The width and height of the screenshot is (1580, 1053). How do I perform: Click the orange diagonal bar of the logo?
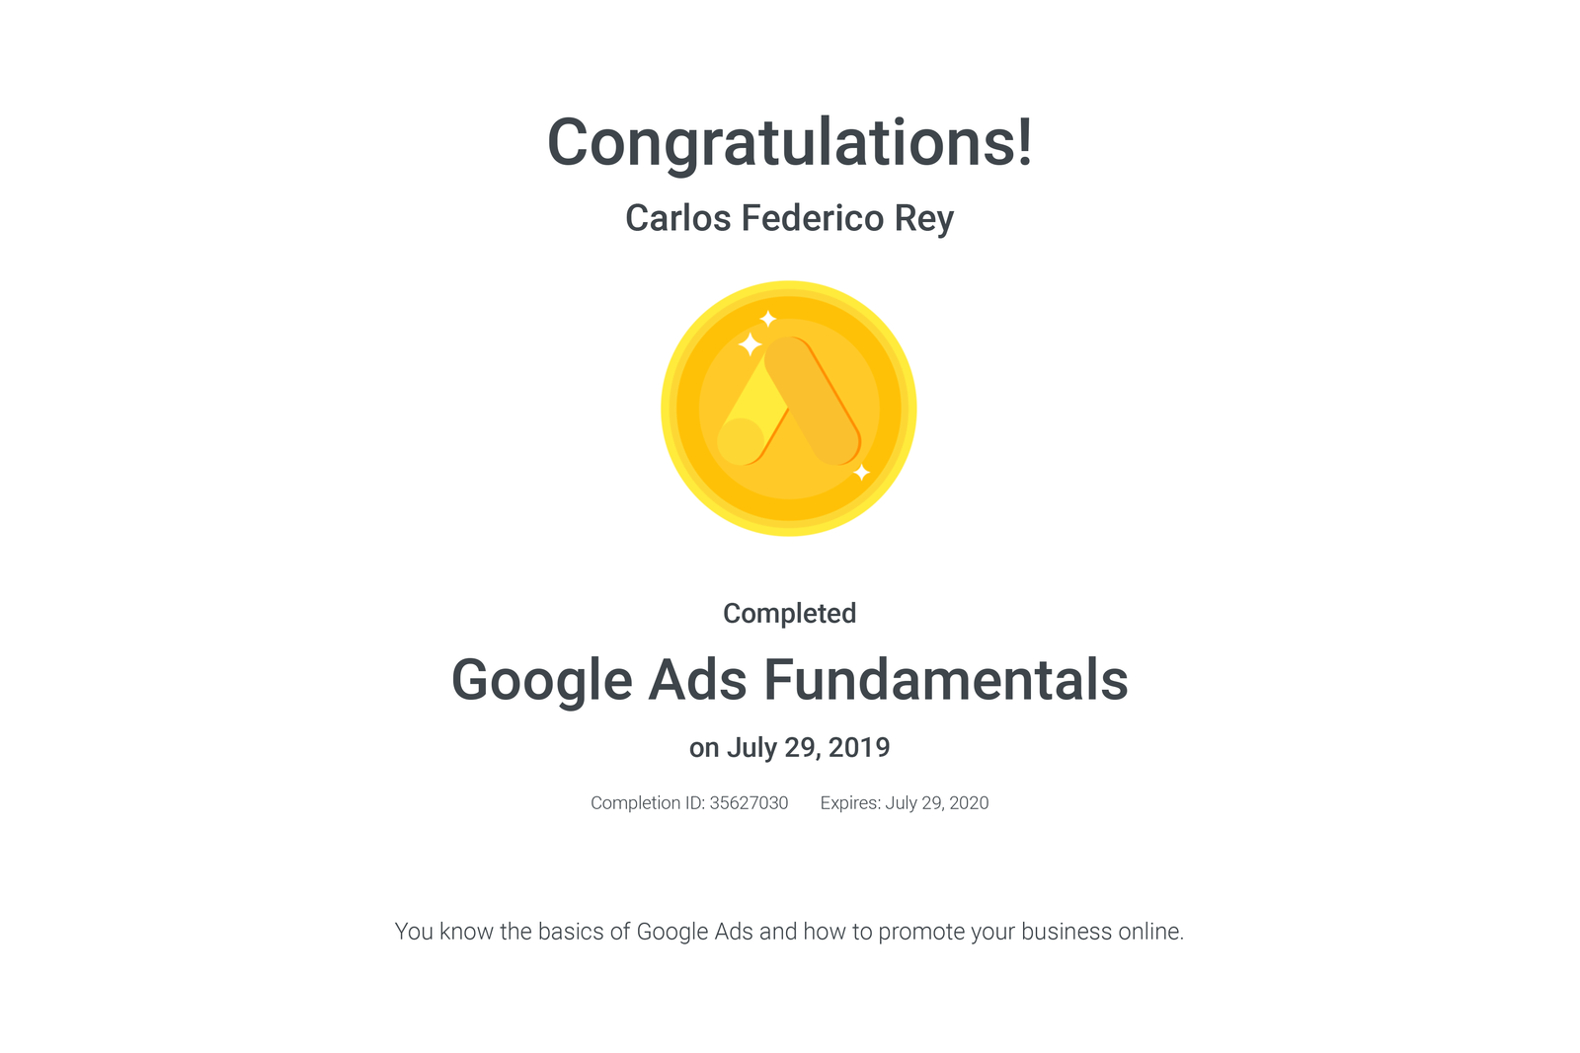pos(813,401)
